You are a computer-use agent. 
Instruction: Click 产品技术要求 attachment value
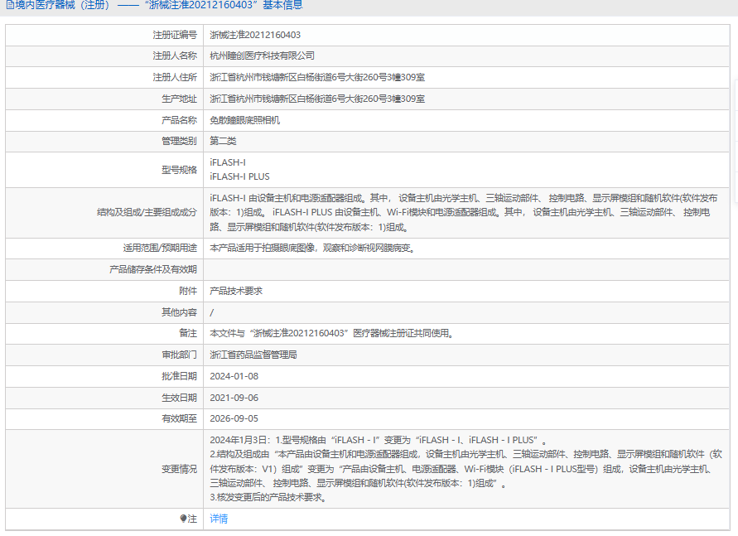pos(236,291)
